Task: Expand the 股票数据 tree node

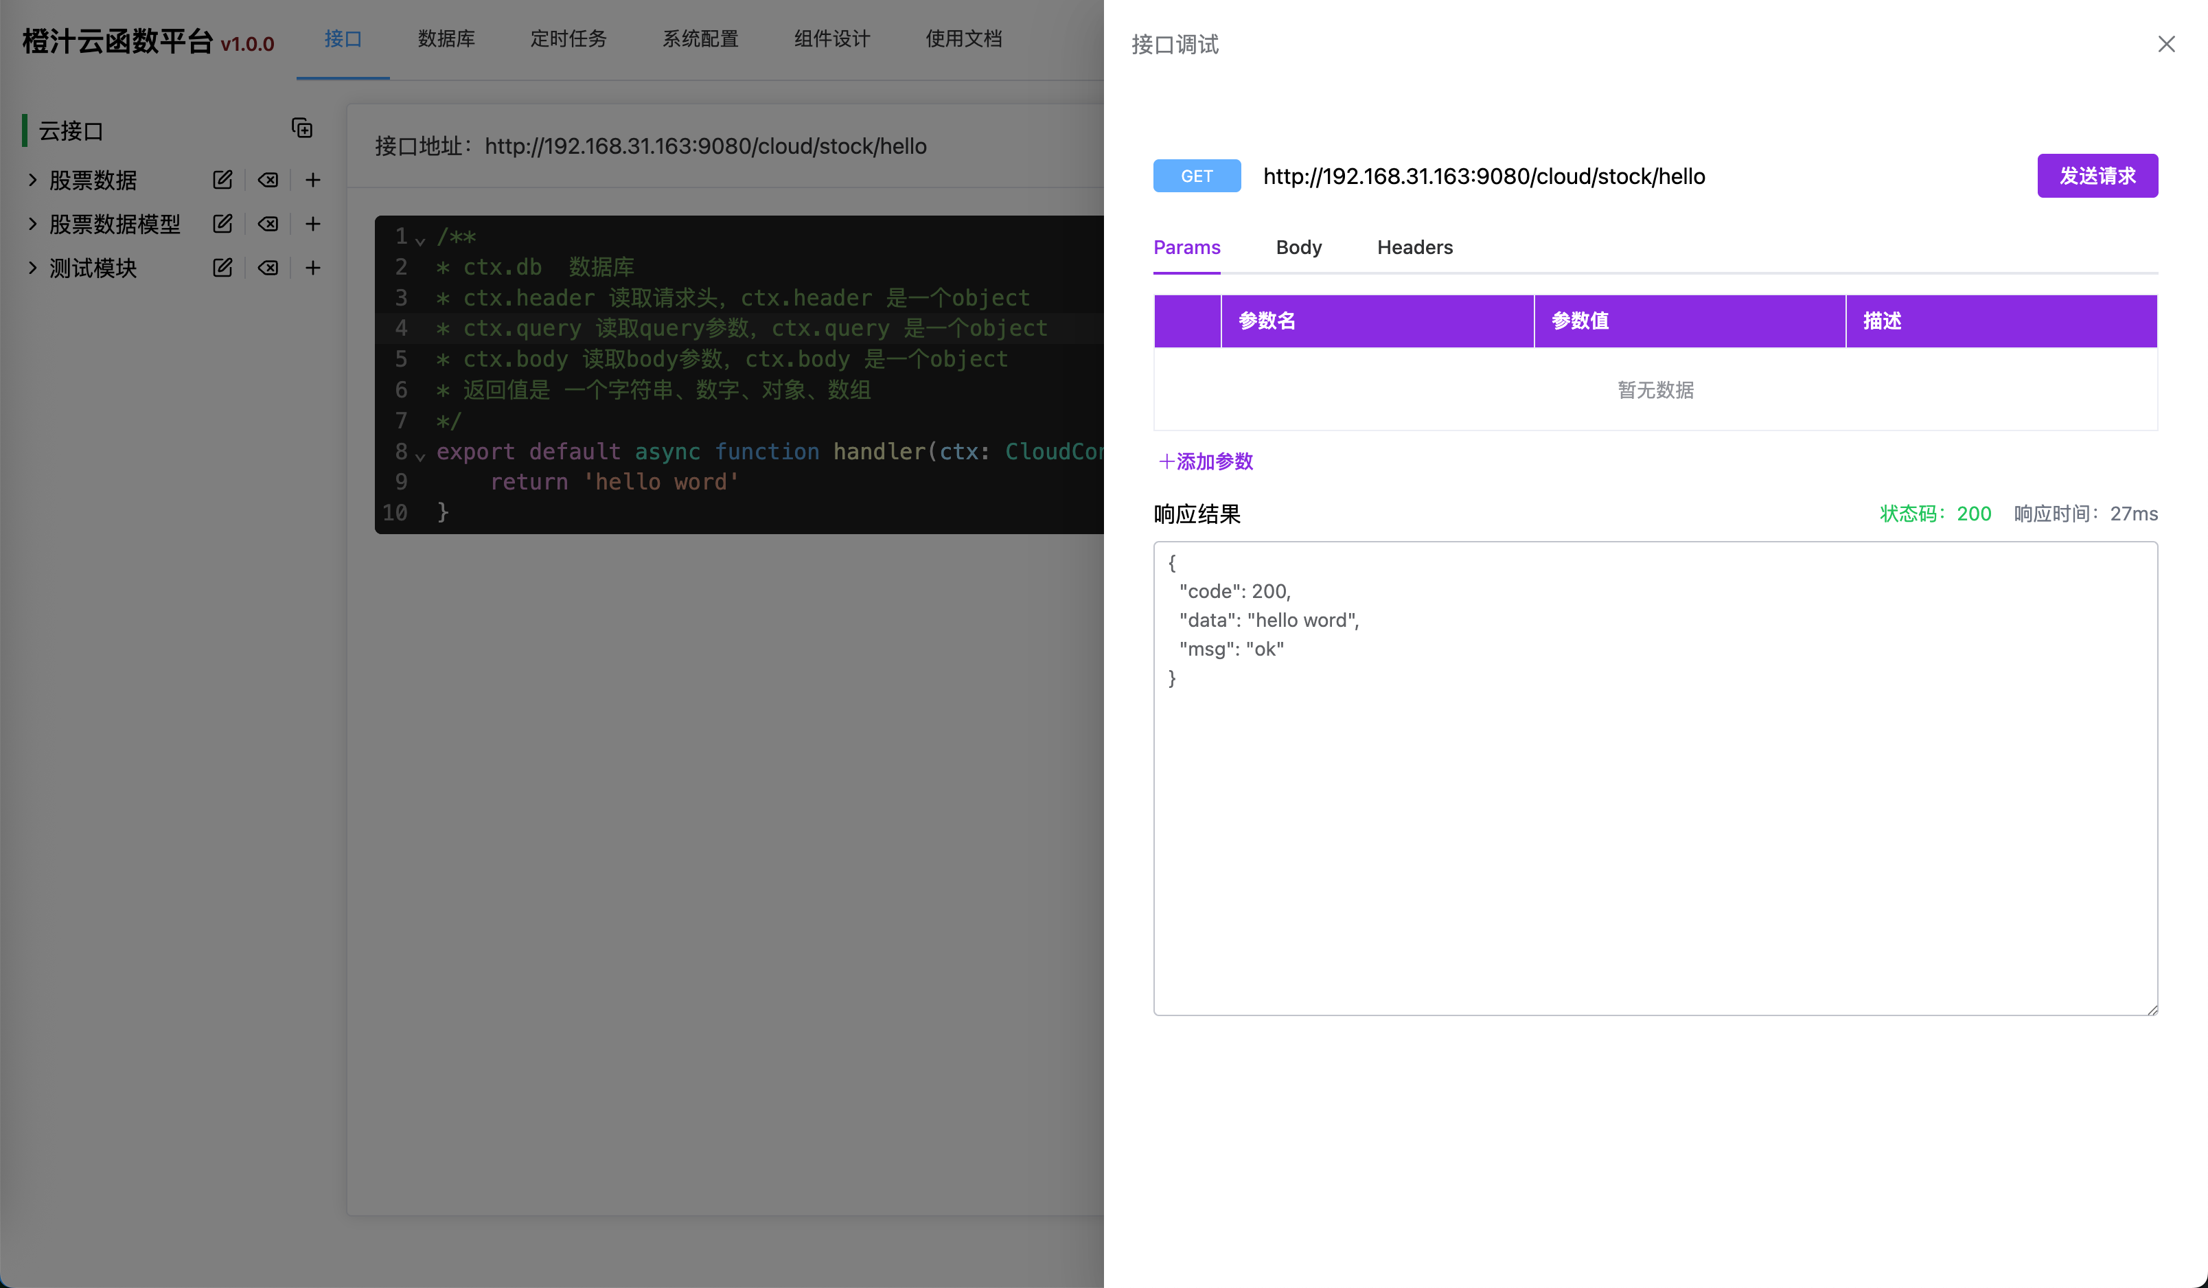Action: click(32, 180)
